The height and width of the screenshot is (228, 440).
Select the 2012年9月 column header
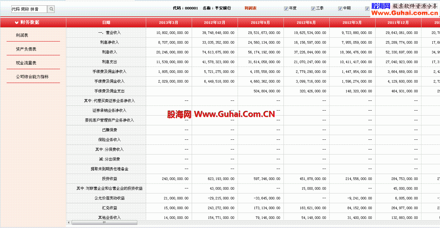(x=261, y=23)
